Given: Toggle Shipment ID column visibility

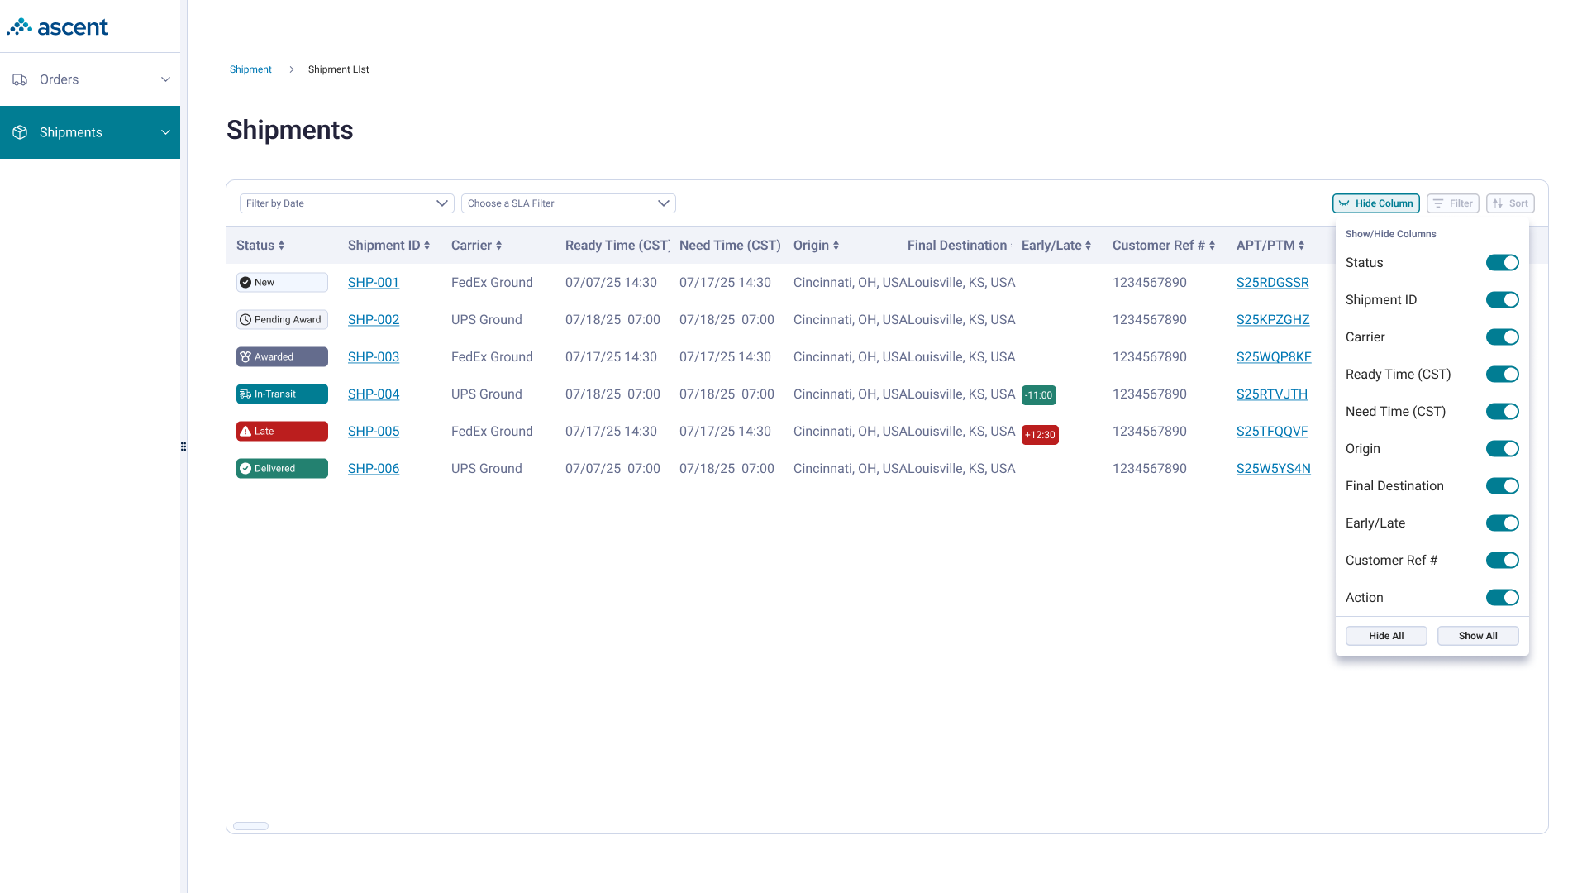Looking at the screenshot, I should tap(1502, 300).
